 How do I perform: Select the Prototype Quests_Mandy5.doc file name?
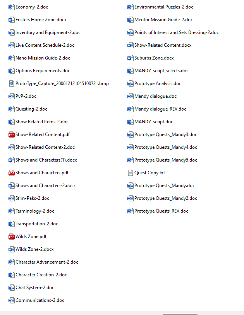point(166,160)
